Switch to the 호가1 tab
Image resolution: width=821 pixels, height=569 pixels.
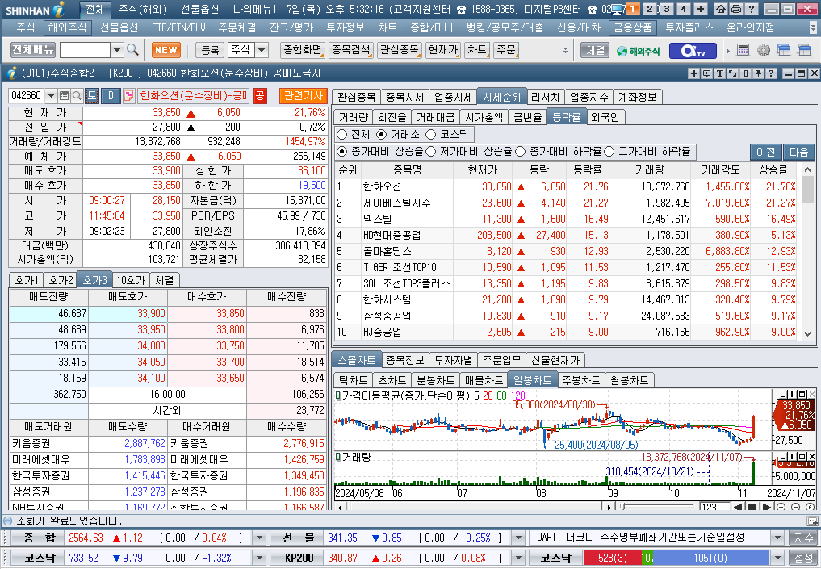pyautogui.click(x=26, y=280)
